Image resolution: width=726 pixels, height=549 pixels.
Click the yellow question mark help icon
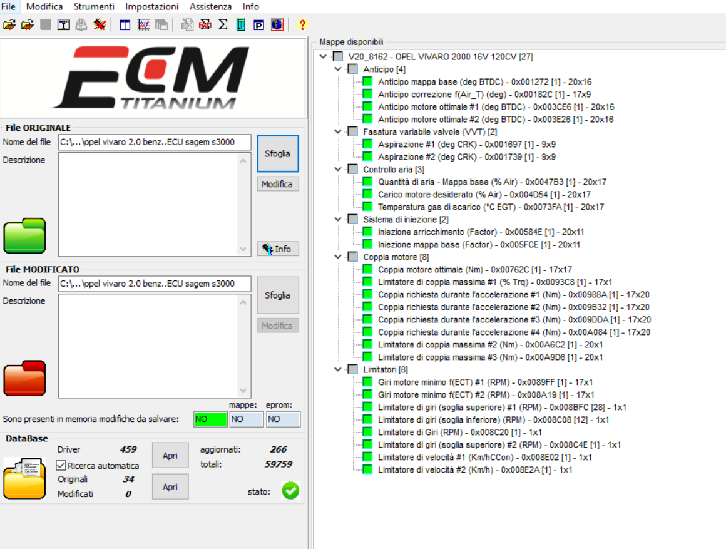302,24
